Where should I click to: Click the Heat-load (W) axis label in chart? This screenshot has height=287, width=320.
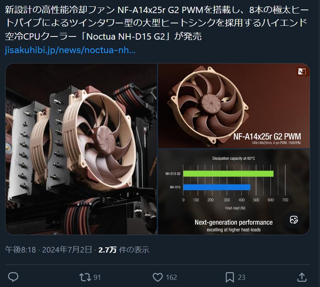coord(235,208)
